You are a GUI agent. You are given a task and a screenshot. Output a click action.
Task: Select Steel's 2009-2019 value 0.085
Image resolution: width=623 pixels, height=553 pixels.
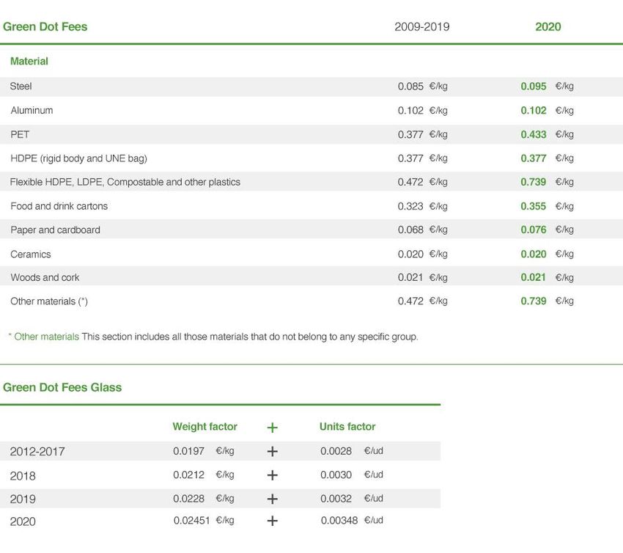pyautogui.click(x=410, y=87)
